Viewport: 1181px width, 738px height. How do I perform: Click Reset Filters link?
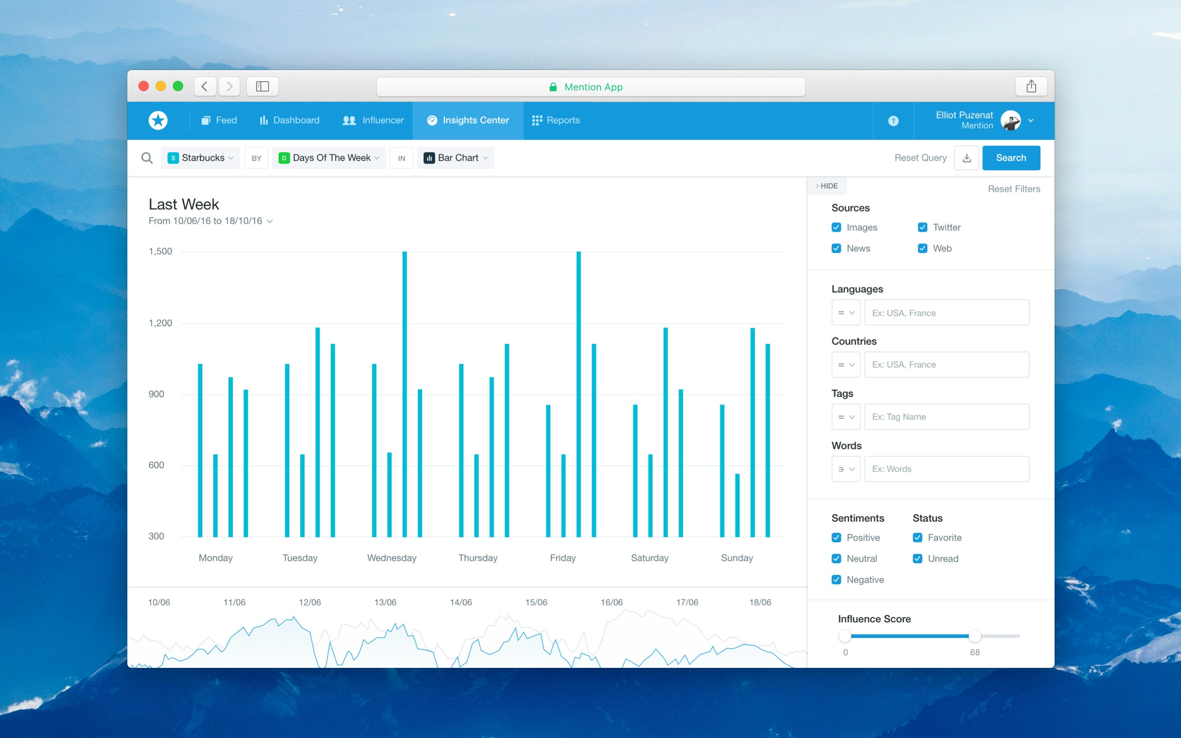[x=1014, y=189]
